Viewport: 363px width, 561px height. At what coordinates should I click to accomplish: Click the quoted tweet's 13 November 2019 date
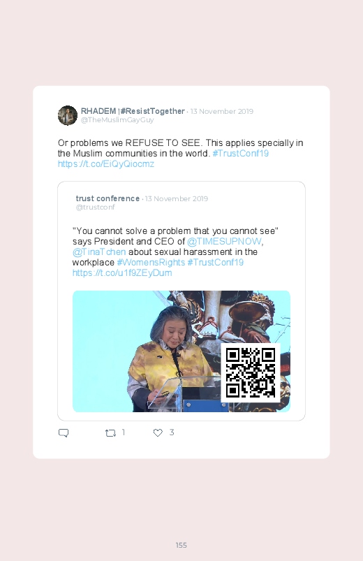click(x=177, y=198)
